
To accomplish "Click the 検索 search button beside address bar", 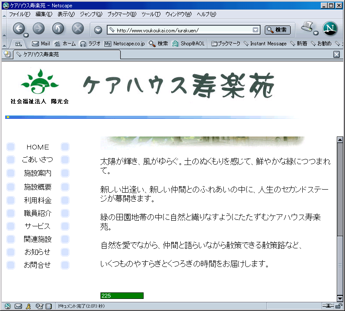I will pos(278,30).
